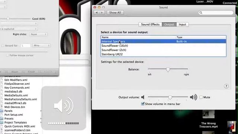238x134 pixels.
Task: Click the file icon beside Edit Modifiers.xml
Action: coord(1,80)
